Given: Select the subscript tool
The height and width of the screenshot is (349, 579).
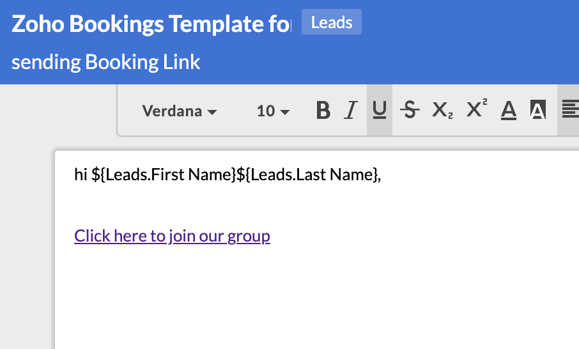Looking at the screenshot, I should pyautogui.click(x=442, y=110).
